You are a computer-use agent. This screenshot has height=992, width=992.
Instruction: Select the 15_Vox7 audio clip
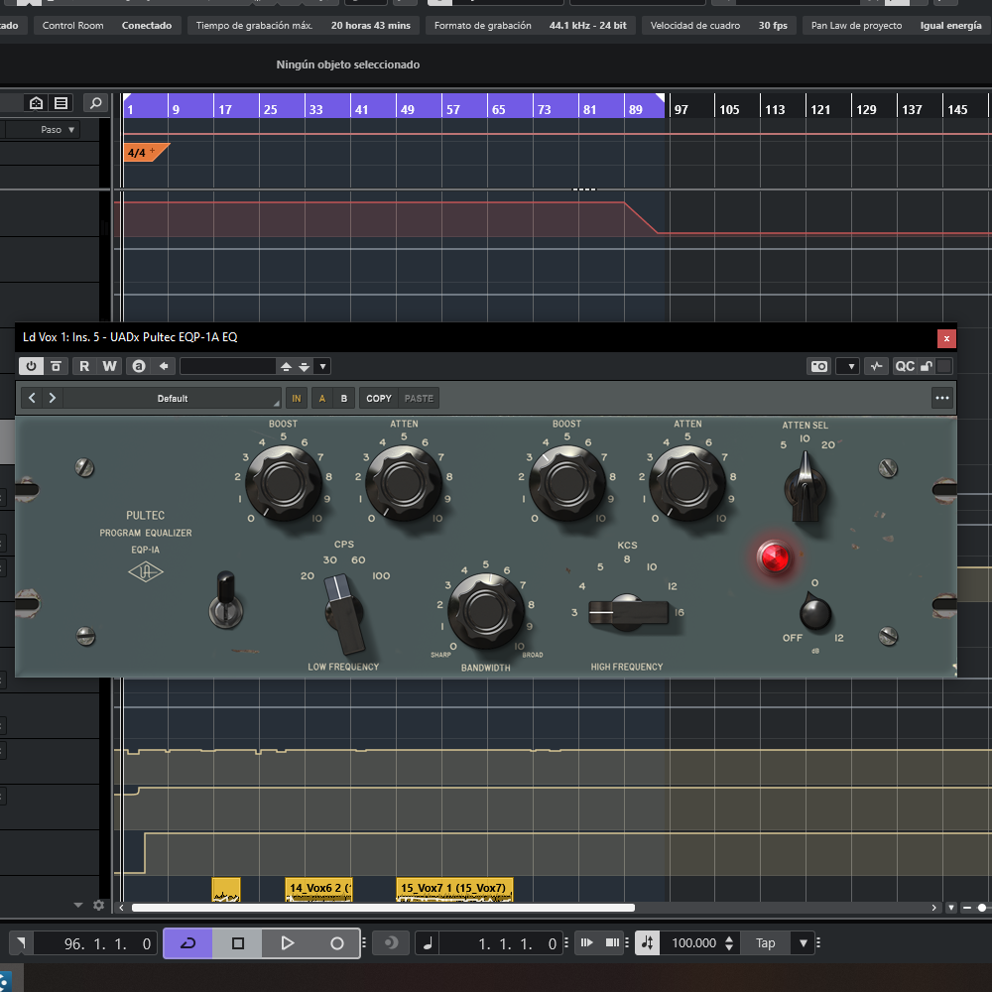454,889
